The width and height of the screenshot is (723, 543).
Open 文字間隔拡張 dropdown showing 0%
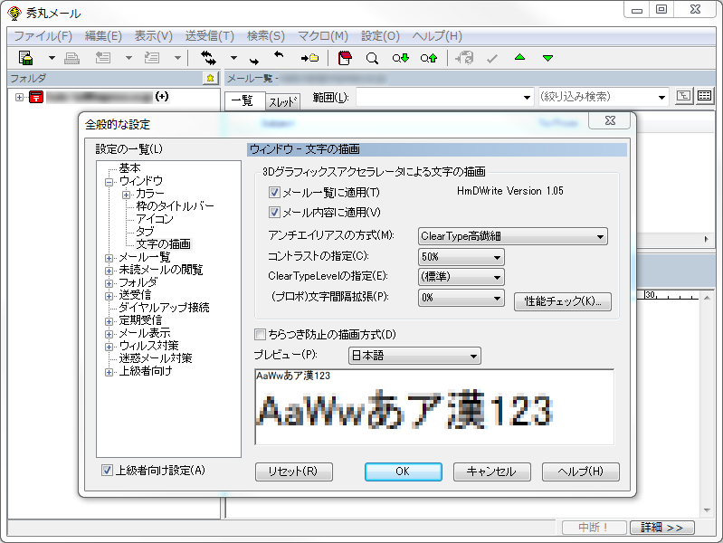point(461,298)
